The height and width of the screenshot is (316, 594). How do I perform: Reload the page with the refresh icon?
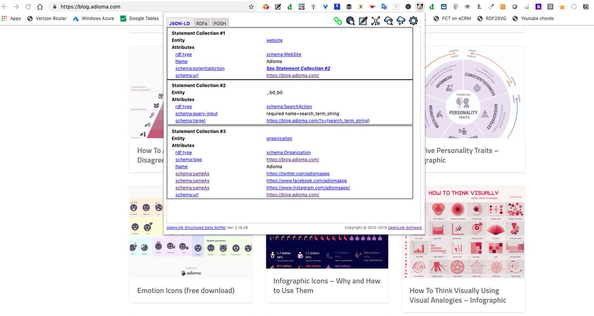tap(27, 7)
